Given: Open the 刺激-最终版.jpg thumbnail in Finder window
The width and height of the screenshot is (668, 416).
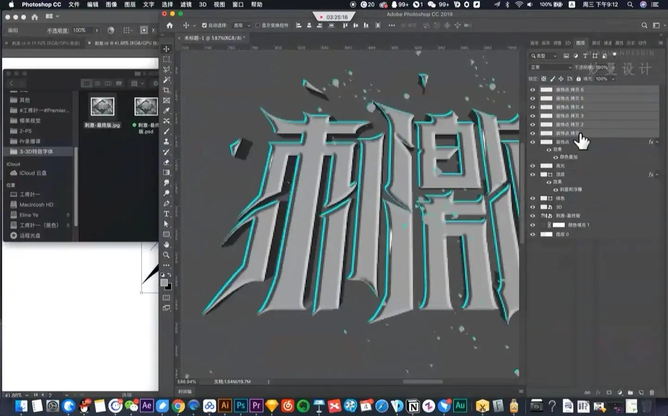Looking at the screenshot, I should [102, 106].
